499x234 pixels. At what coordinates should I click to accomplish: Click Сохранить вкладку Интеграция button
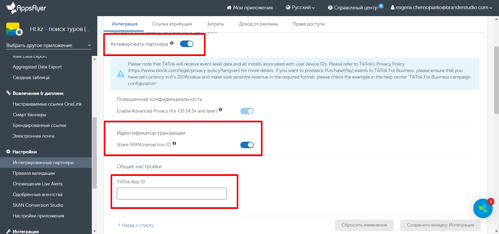[440, 225]
